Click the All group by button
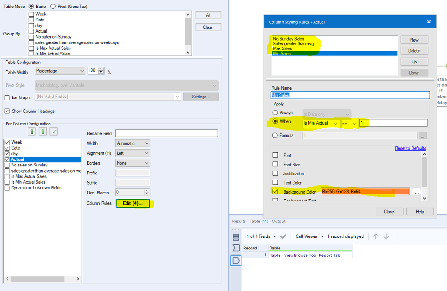This screenshot has height=291, width=447. pos(208,15)
